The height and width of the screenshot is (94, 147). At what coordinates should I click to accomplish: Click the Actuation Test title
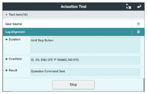[x=73, y=6]
